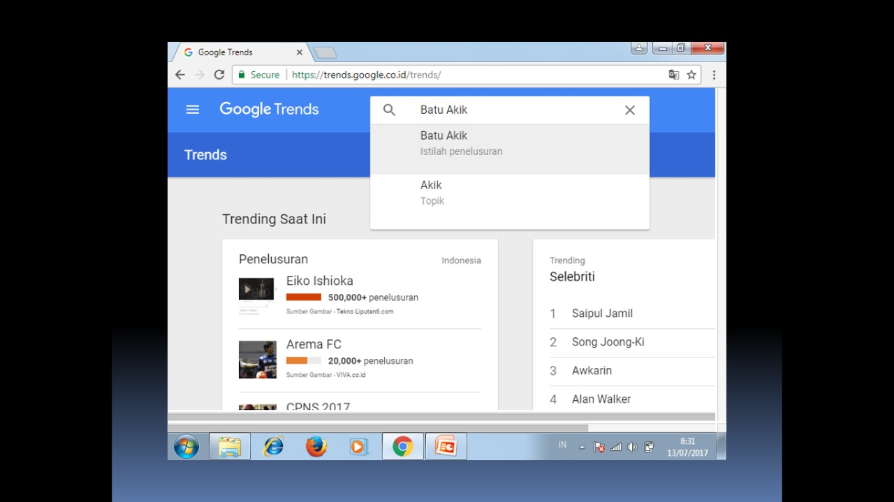The width and height of the screenshot is (894, 502).
Task: Select the Google Trends tab
Action: tap(241, 52)
